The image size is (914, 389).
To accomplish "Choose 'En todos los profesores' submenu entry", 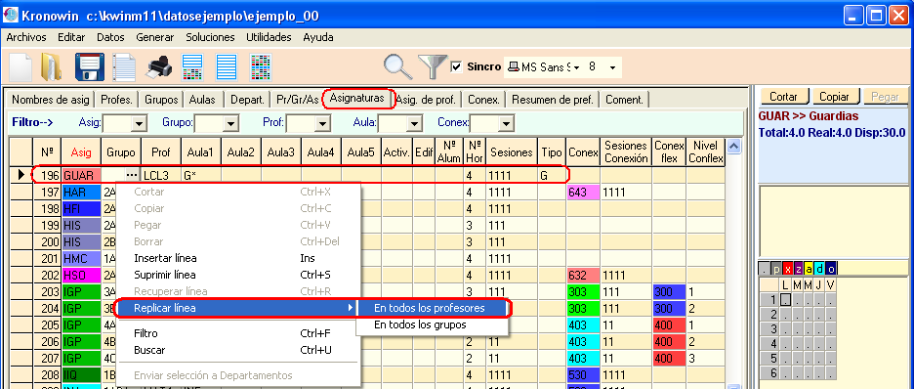I will click(432, 308).
